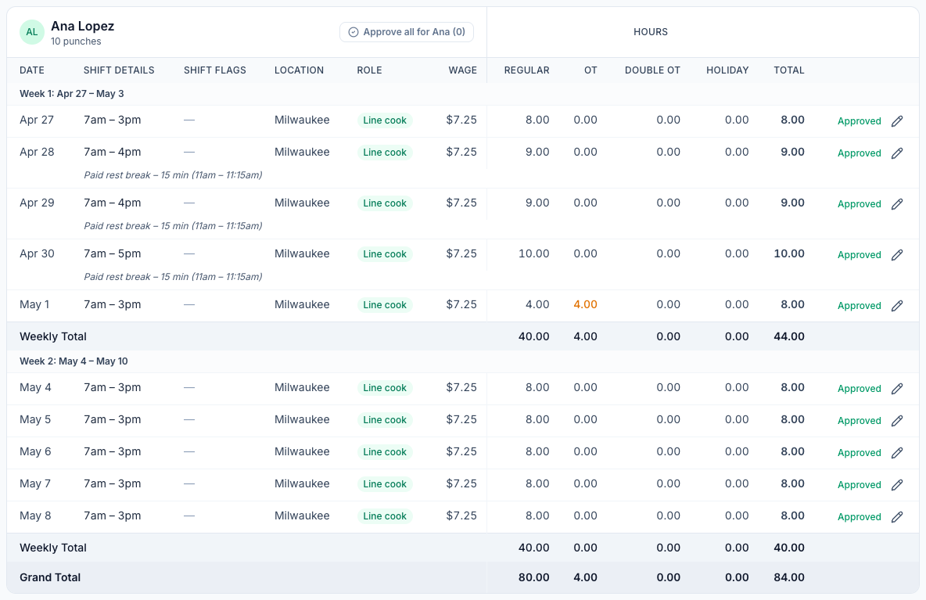Click the 10.00 total for Apr 30

789,253
